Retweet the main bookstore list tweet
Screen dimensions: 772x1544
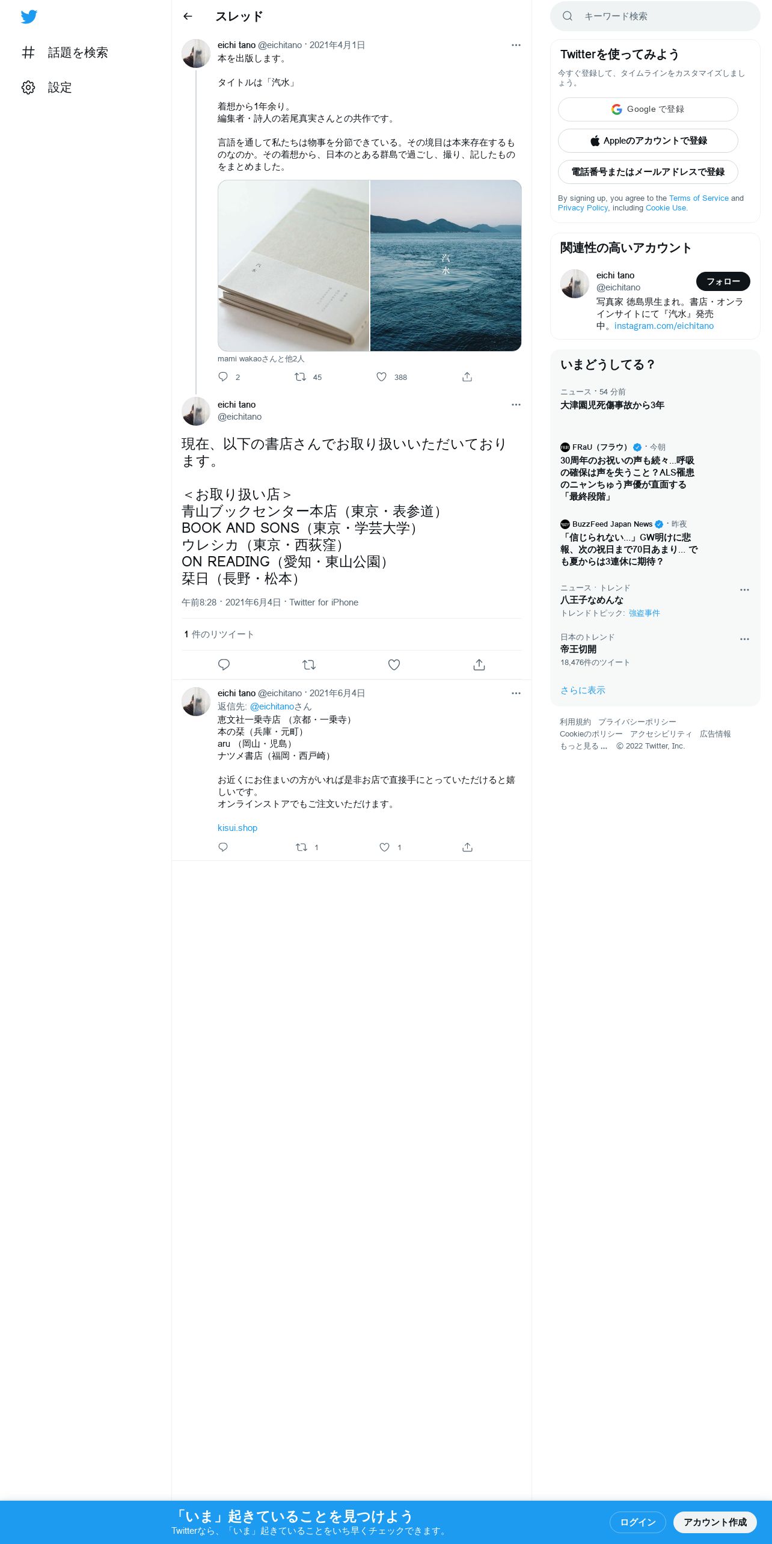(x=309, y=665)
